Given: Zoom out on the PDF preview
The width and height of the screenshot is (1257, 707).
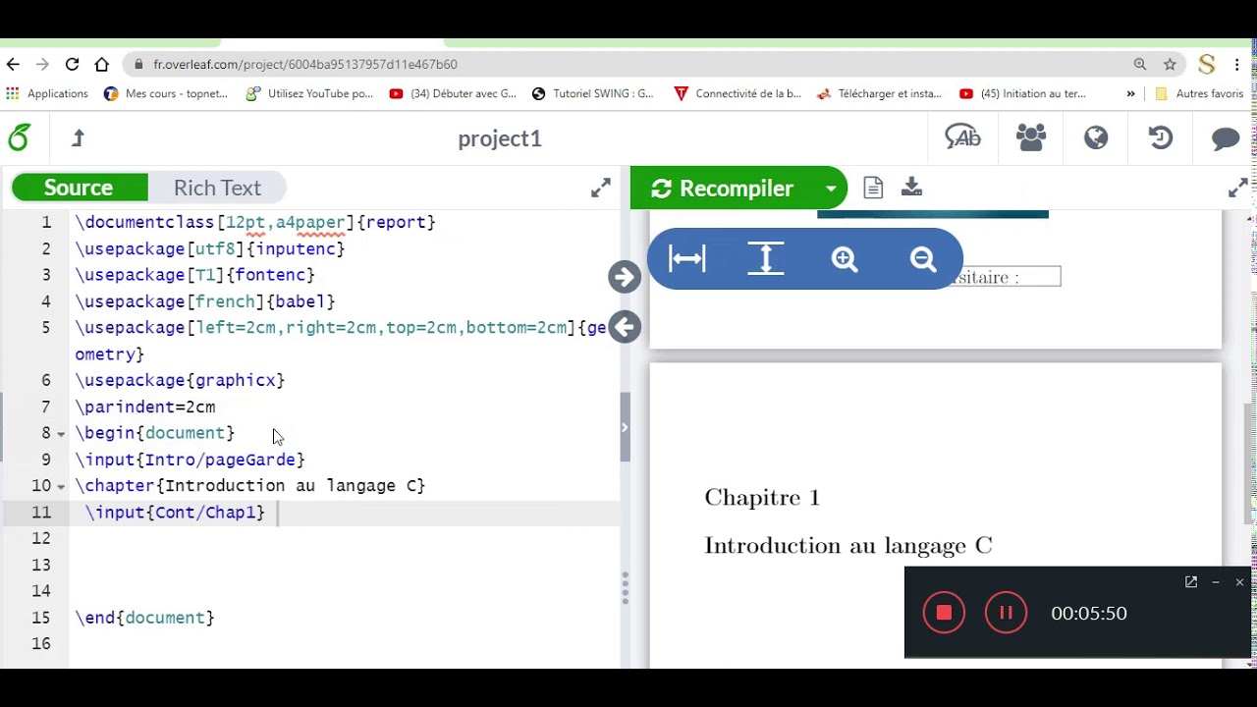Looking at the screenshot, I should coord(923,259).
